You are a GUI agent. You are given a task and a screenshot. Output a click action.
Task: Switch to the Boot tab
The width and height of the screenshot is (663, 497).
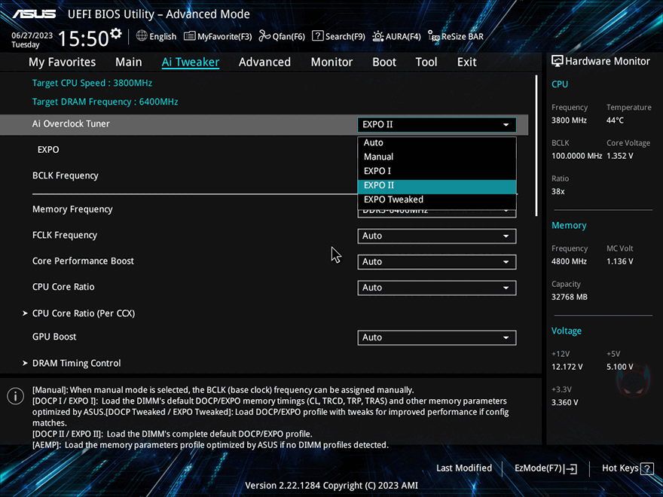coord(384,62)
